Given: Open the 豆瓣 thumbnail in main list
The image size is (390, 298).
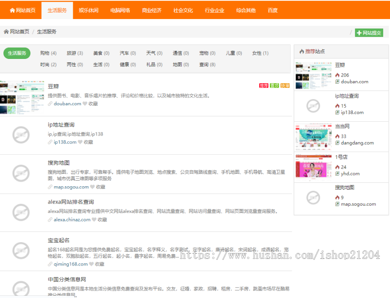Looking at the screenshot, I should (x=22, y=97).
